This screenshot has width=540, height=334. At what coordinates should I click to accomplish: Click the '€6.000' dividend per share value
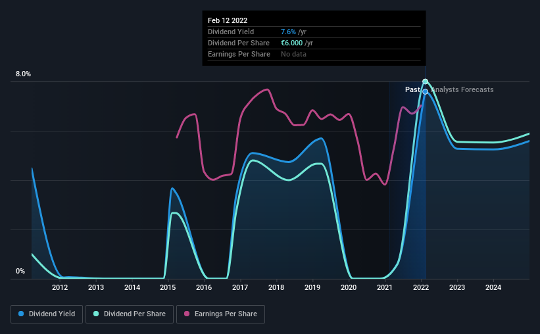[x=291, y=43]
